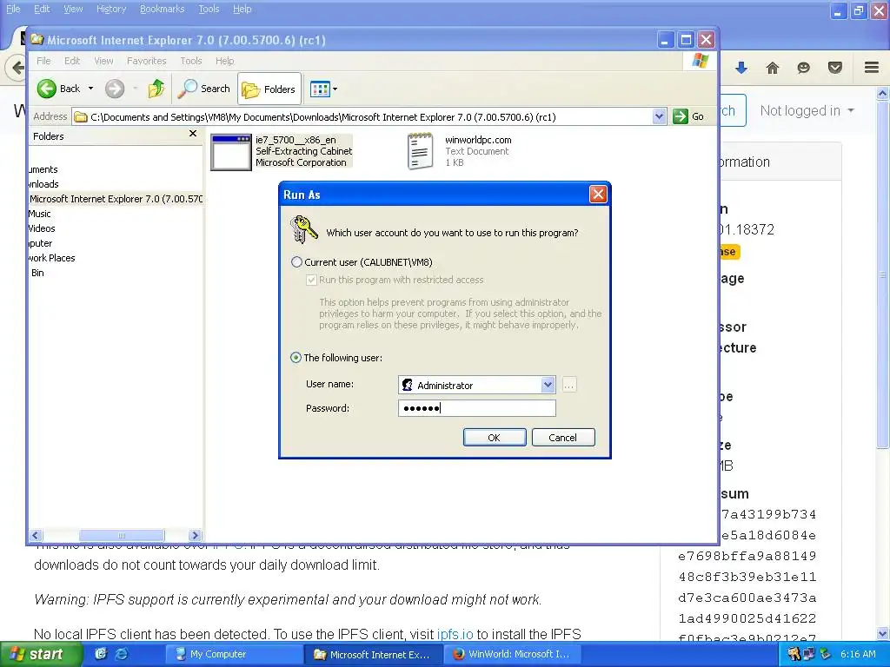This screenshot has width=890, height=667.
Task: Click the network computers tray icon
Action: point(809,655)
